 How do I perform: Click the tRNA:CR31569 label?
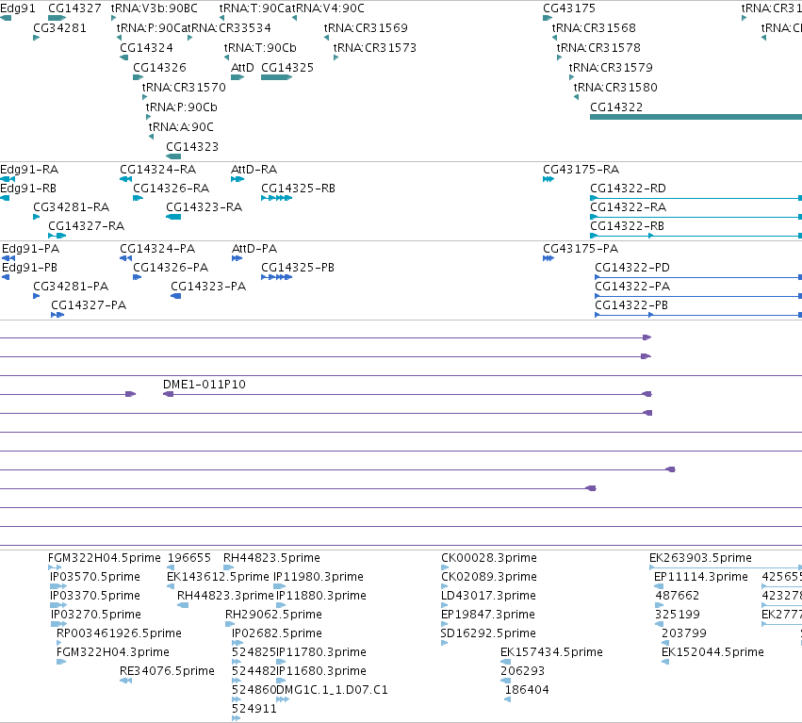tap(366, 28)
